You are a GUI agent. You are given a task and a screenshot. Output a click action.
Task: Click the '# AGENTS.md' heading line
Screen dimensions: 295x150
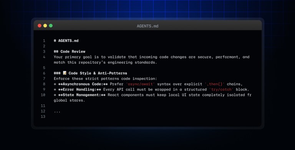pyautogui.click(x=66, y=41)
